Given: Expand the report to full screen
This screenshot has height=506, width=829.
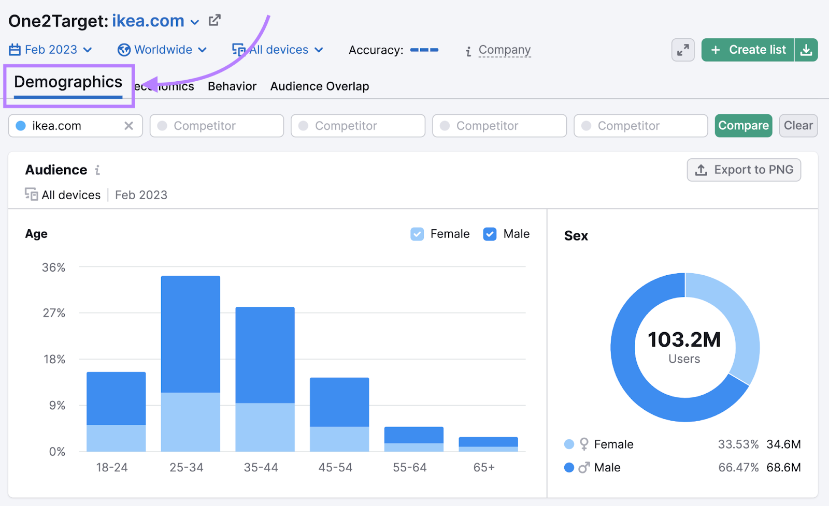Looking at the screenshot, I should click(683, 50).
